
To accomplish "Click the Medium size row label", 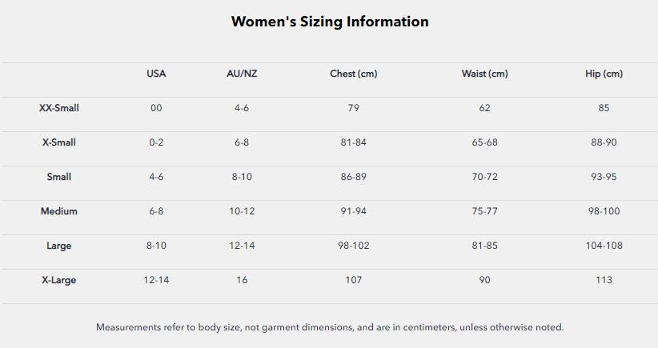I will click(59, 211).
